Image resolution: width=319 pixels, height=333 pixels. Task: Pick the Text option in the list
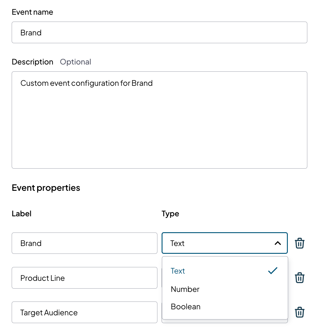[x=178, y=271]
